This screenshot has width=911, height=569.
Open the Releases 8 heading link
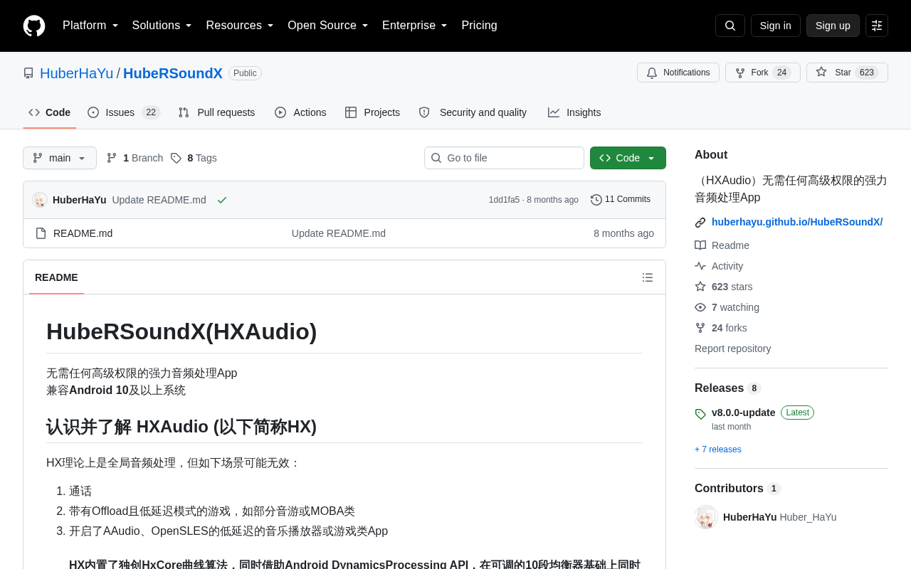click(x=727, y=388)
